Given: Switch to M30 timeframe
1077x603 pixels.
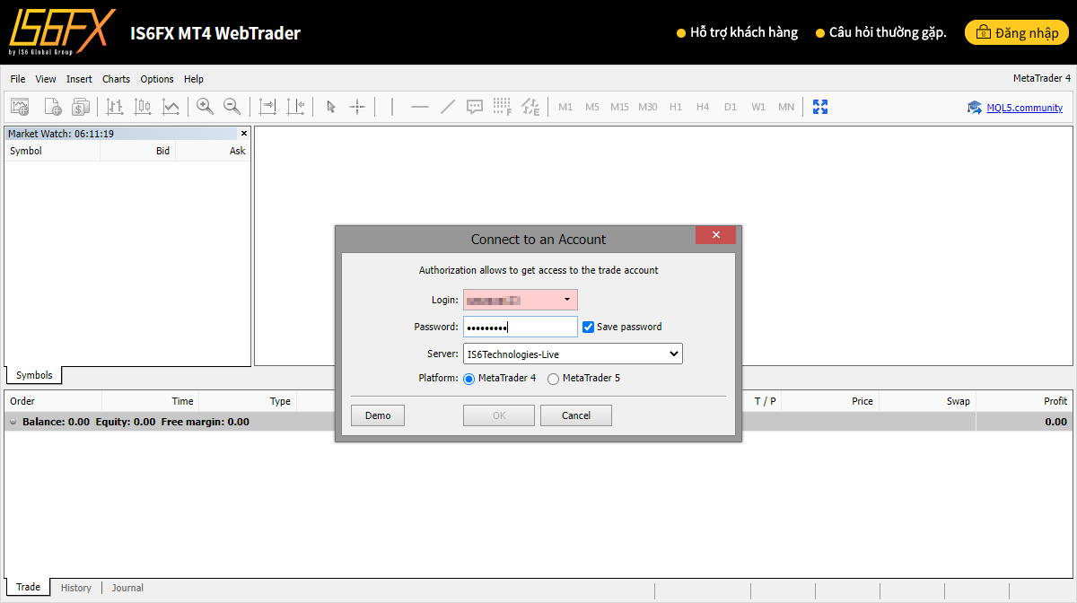Looking at the screenshot, I should click(x=648, y=107).
